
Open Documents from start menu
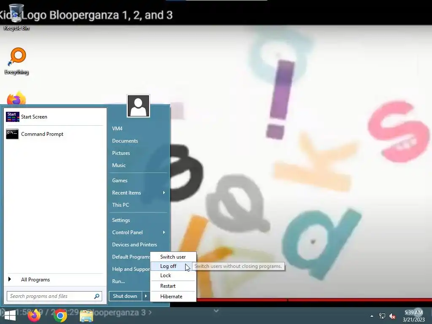pyautogui.click(x=125, y=141)
